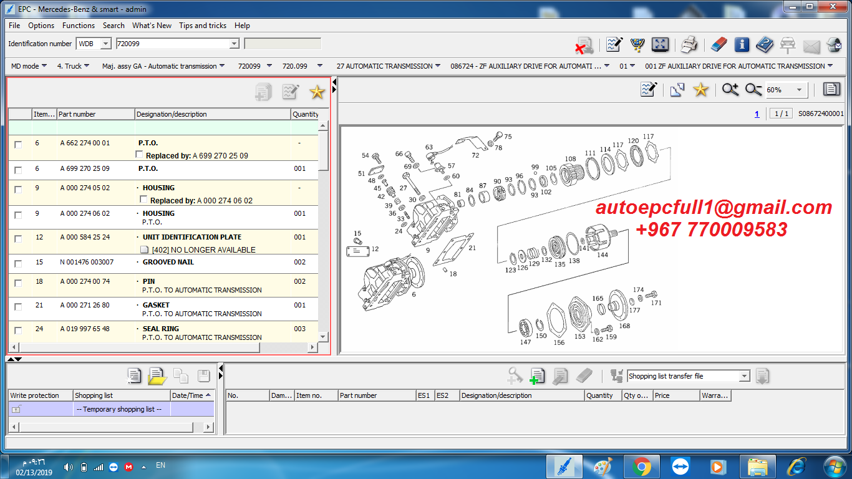852x479 pixels.
Task: Click the detach picture window icon
Action: (677, 90)
